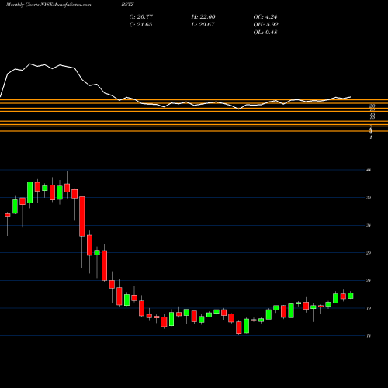Click the 'Monthly Charts NYSEMunafaSutra.com' title text
The image size is (388, 388).
tap(48, 5)
